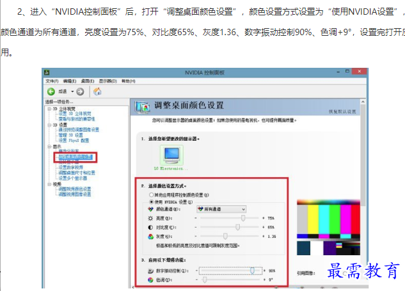Image resolution: width=405 pixels, height=291 pixels.
Task: Click the 75% brightness value
Action: (271, 219)
